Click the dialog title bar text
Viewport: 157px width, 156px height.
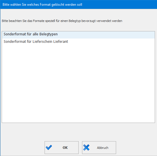click(x=42, y=5)
